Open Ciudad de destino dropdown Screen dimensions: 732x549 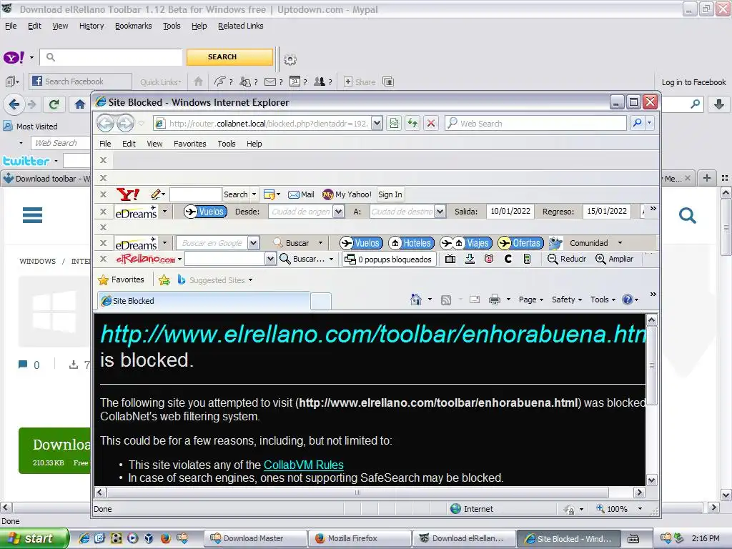coord(440,212)
